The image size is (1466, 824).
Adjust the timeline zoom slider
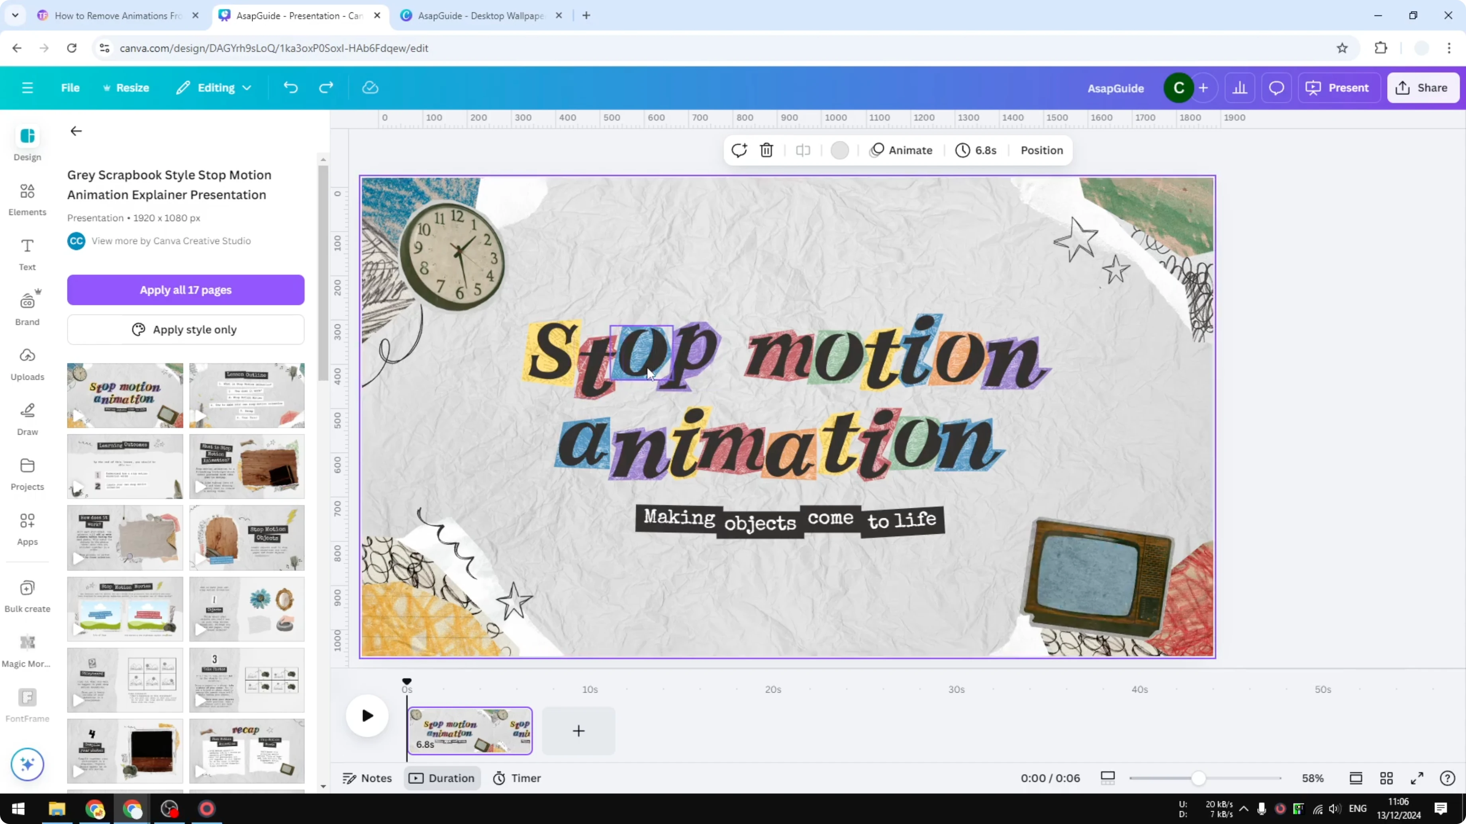click(1199, 778)
